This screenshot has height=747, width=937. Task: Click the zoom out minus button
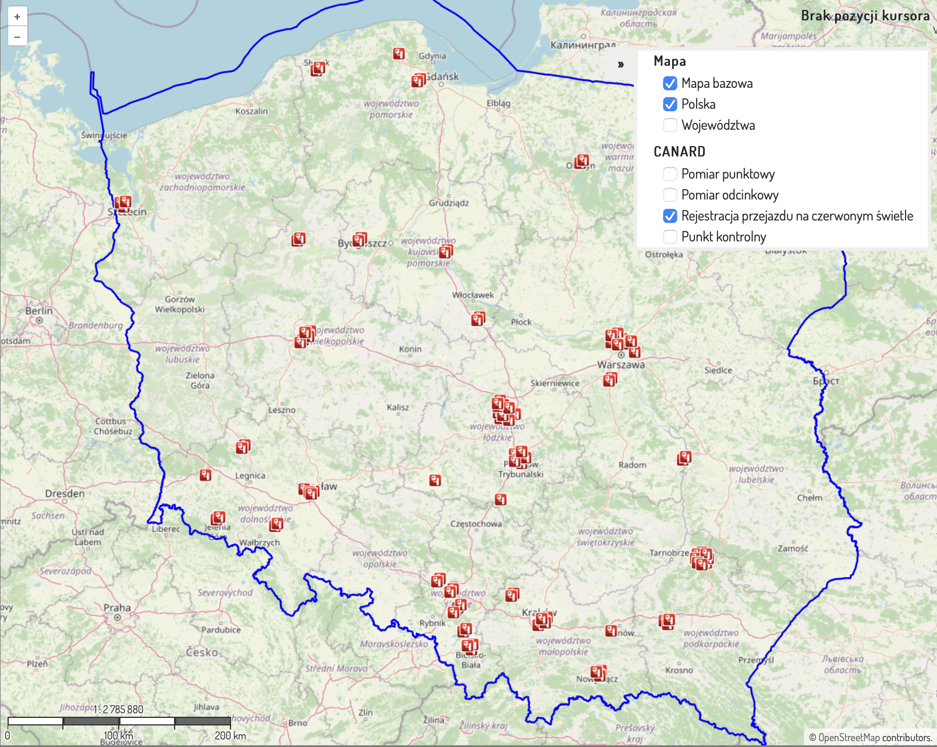pyautogui.click(x=17, y=37)
